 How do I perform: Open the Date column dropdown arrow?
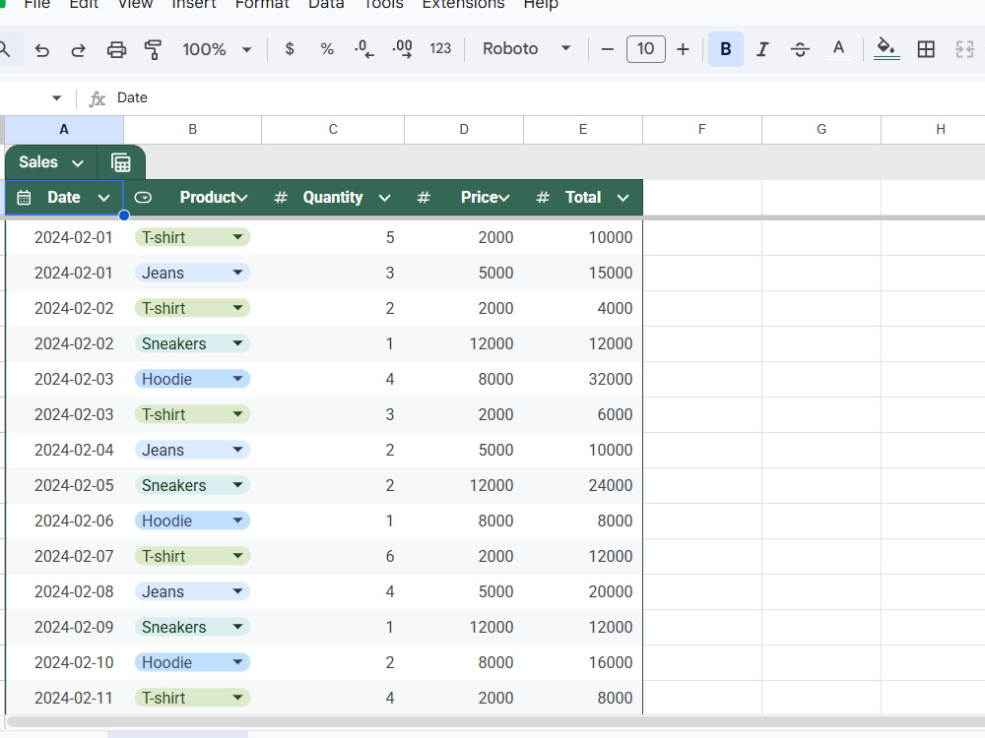pos(104,199)
